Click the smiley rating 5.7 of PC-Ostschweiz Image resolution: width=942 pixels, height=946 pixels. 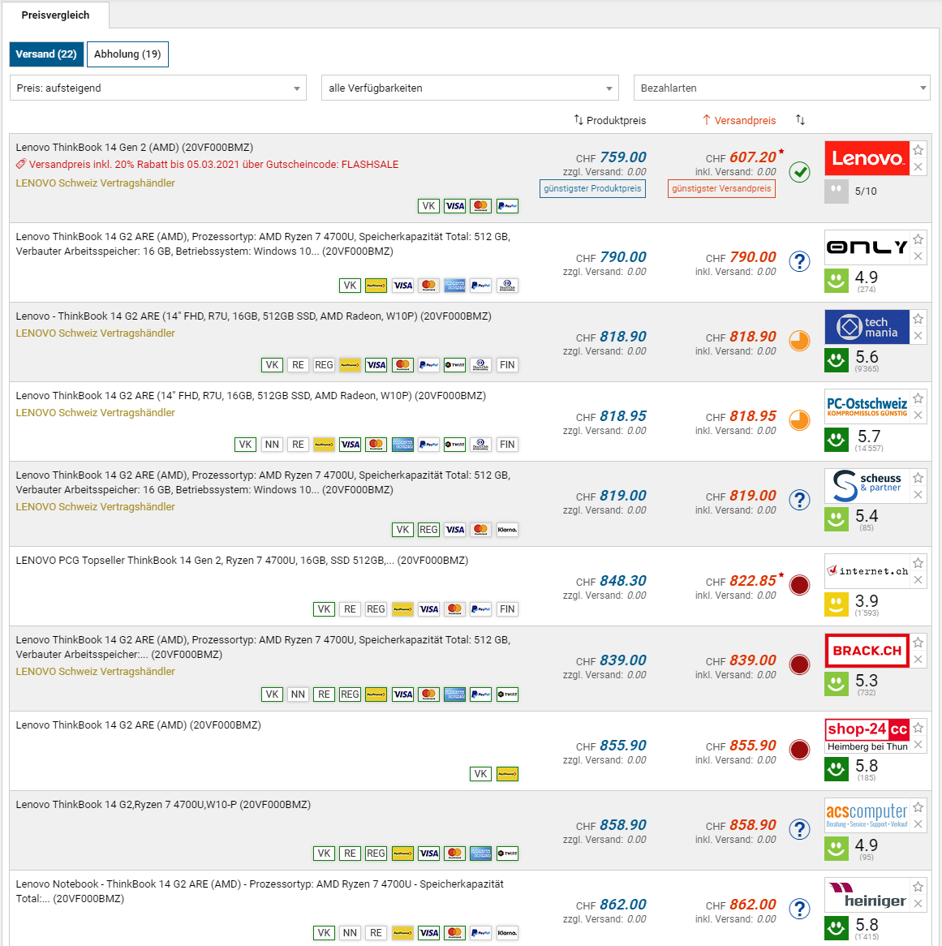837,440
